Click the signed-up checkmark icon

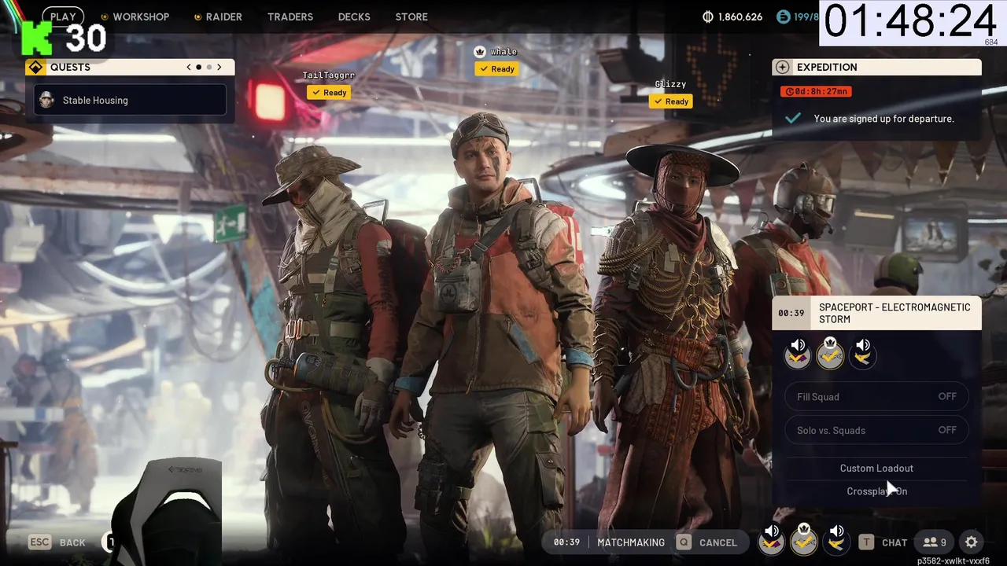793,118
